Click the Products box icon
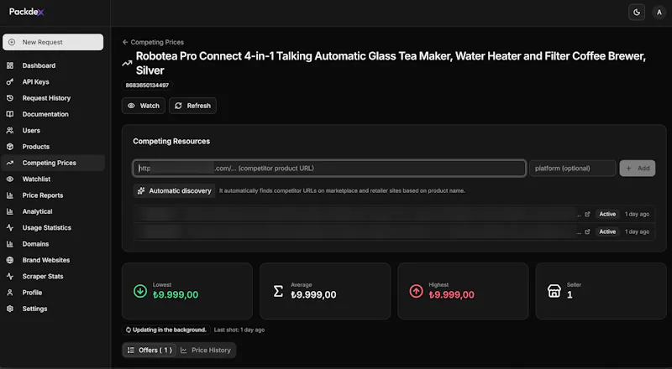Screen dimensions: 672x369 click(x=10, y=147)
